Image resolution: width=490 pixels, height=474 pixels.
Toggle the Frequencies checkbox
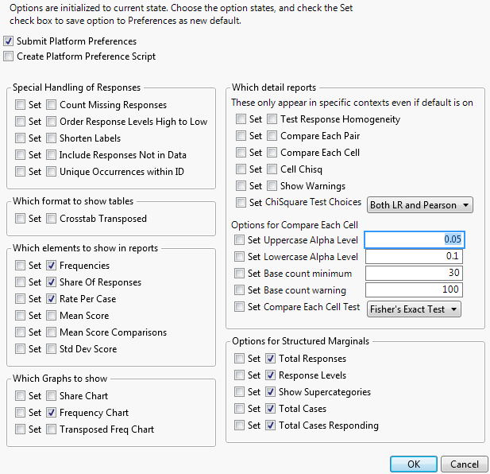52,266
